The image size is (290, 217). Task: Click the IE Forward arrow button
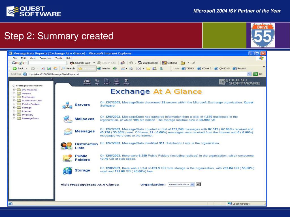coord(33,68)
